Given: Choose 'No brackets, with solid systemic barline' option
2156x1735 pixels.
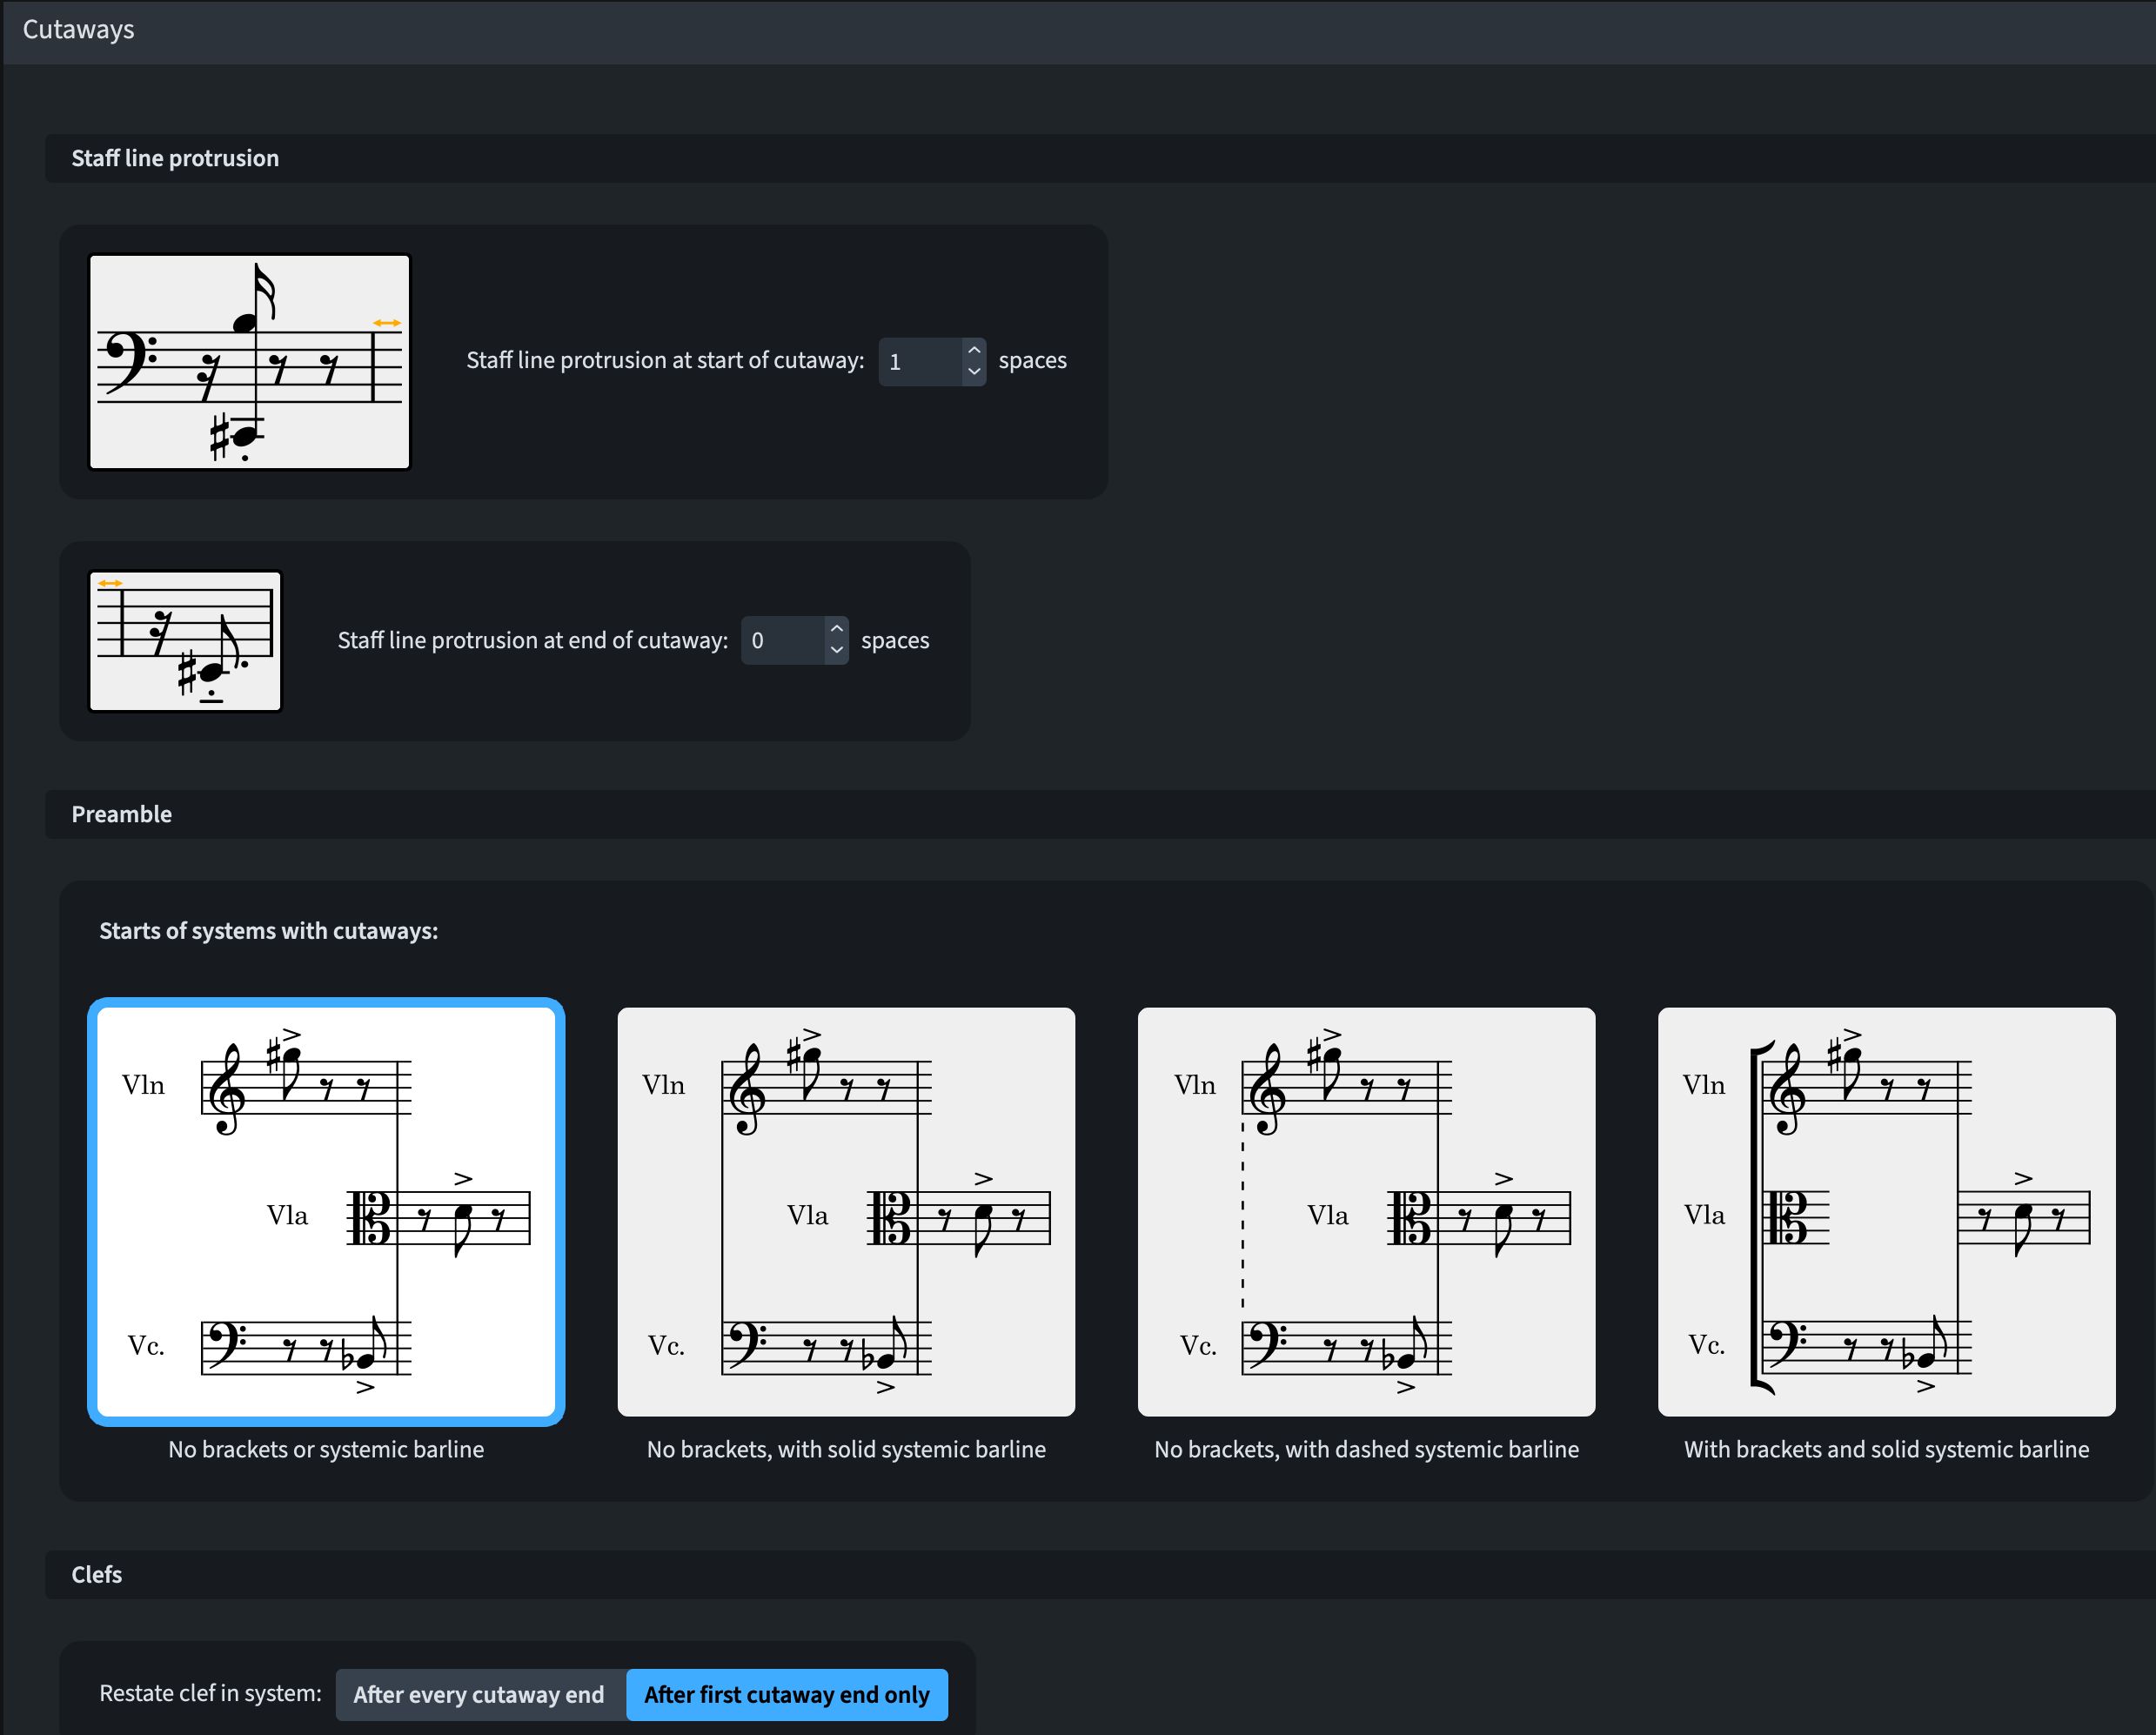Looking at the screenshot, I should coord(846,1211).
